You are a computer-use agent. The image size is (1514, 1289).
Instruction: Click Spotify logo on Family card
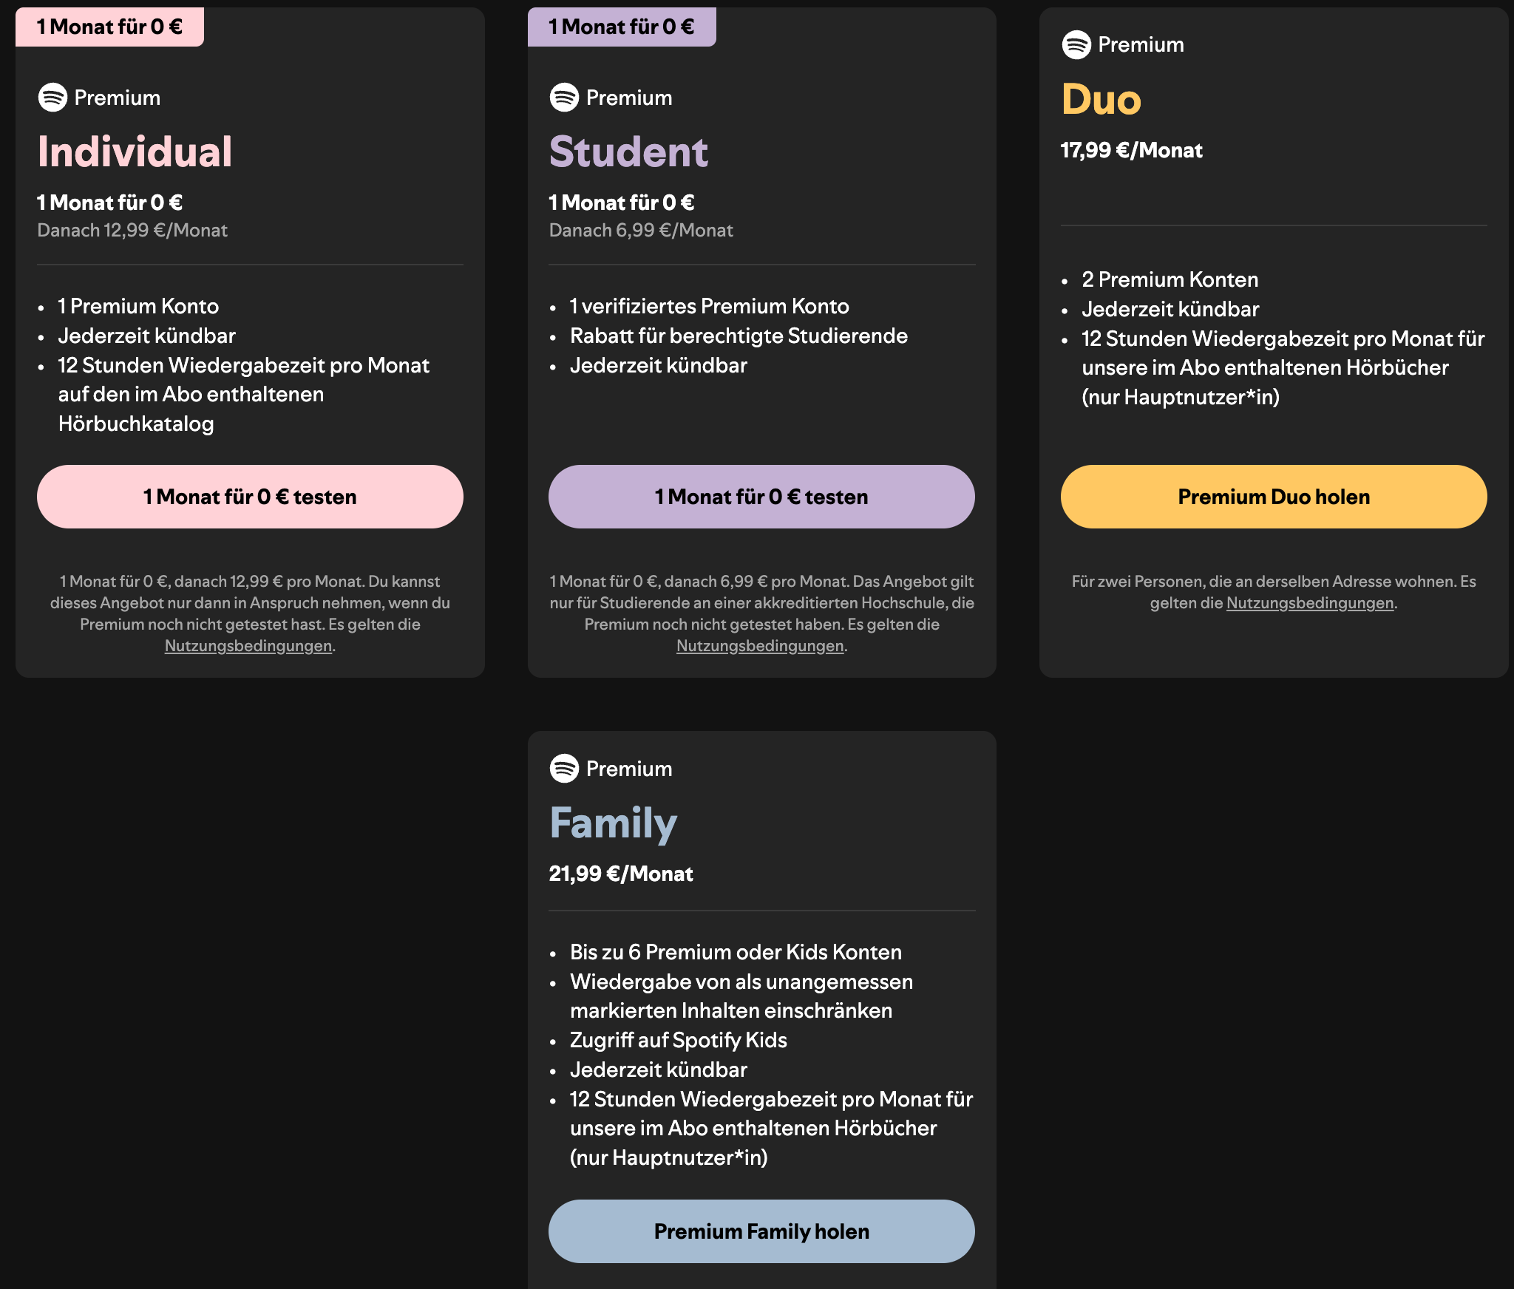(x=564, y=769)
